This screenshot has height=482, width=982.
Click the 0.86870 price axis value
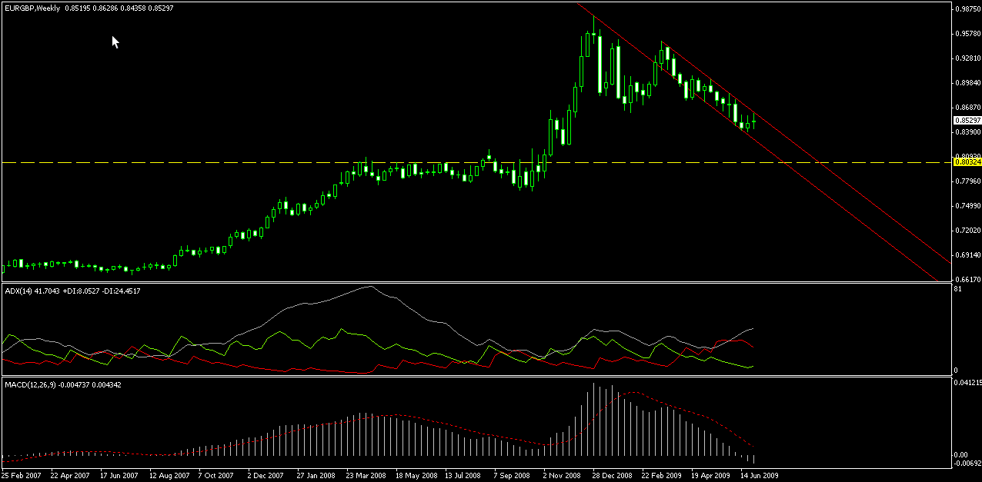967,107
